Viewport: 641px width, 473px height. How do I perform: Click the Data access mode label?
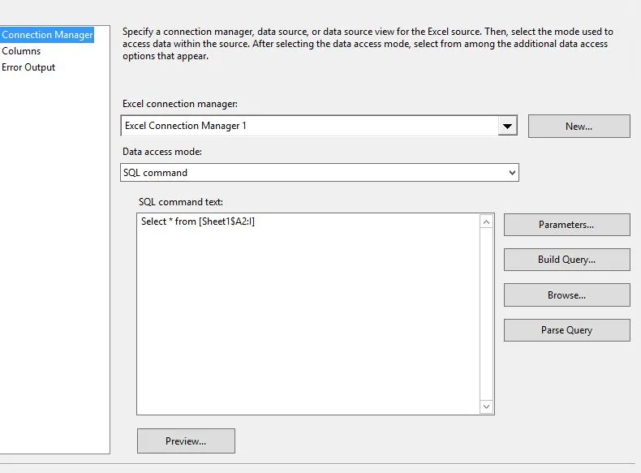[162, 152]
